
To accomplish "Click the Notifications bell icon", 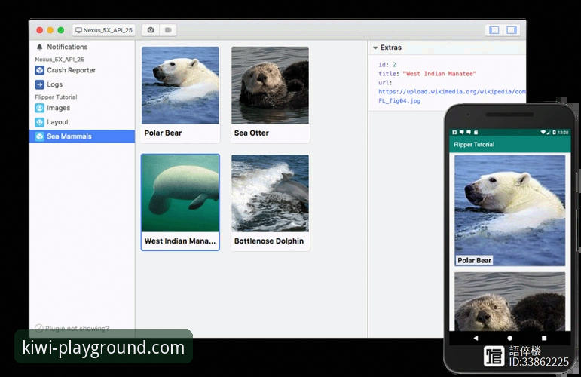I will pos(39,47).
